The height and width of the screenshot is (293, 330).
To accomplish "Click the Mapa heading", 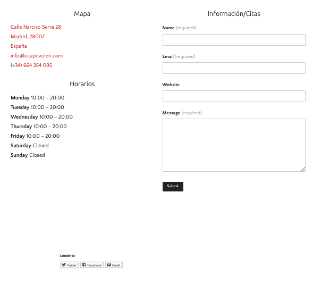I will pyautogui.click(x=82, y=14).
